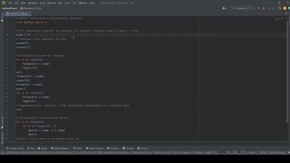The image size is (290, 163).
Task: Open the Navigate menu
Action: point(33,3)
